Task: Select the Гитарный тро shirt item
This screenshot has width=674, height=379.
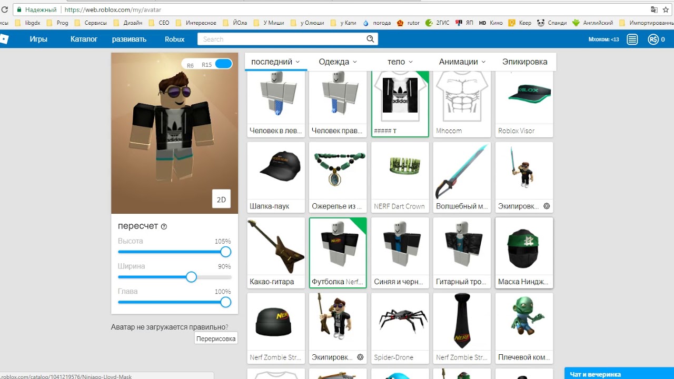Action: pos(462,253)
